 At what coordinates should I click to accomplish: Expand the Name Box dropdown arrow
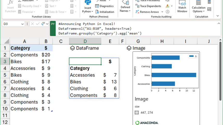click(22, 24)
